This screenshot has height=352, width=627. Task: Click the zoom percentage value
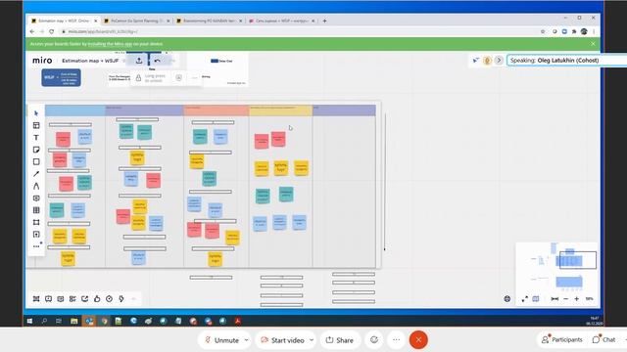[589, 298]
